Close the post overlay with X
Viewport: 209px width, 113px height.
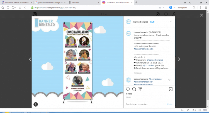(201, 15)
